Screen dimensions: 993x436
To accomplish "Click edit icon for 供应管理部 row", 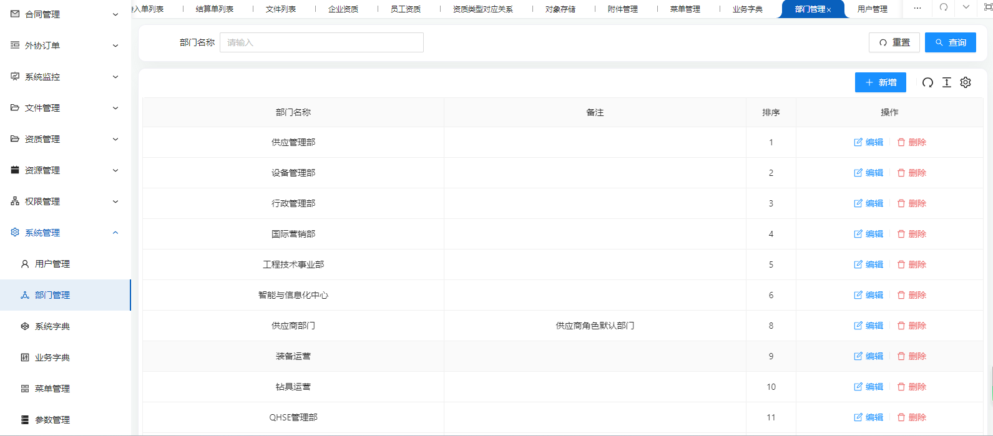I will pyautogui.click(x=858, y=142).
